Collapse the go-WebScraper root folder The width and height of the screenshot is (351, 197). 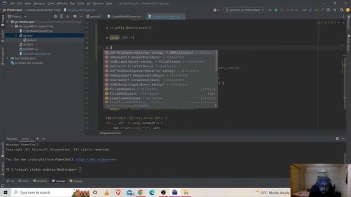[8, 22]
